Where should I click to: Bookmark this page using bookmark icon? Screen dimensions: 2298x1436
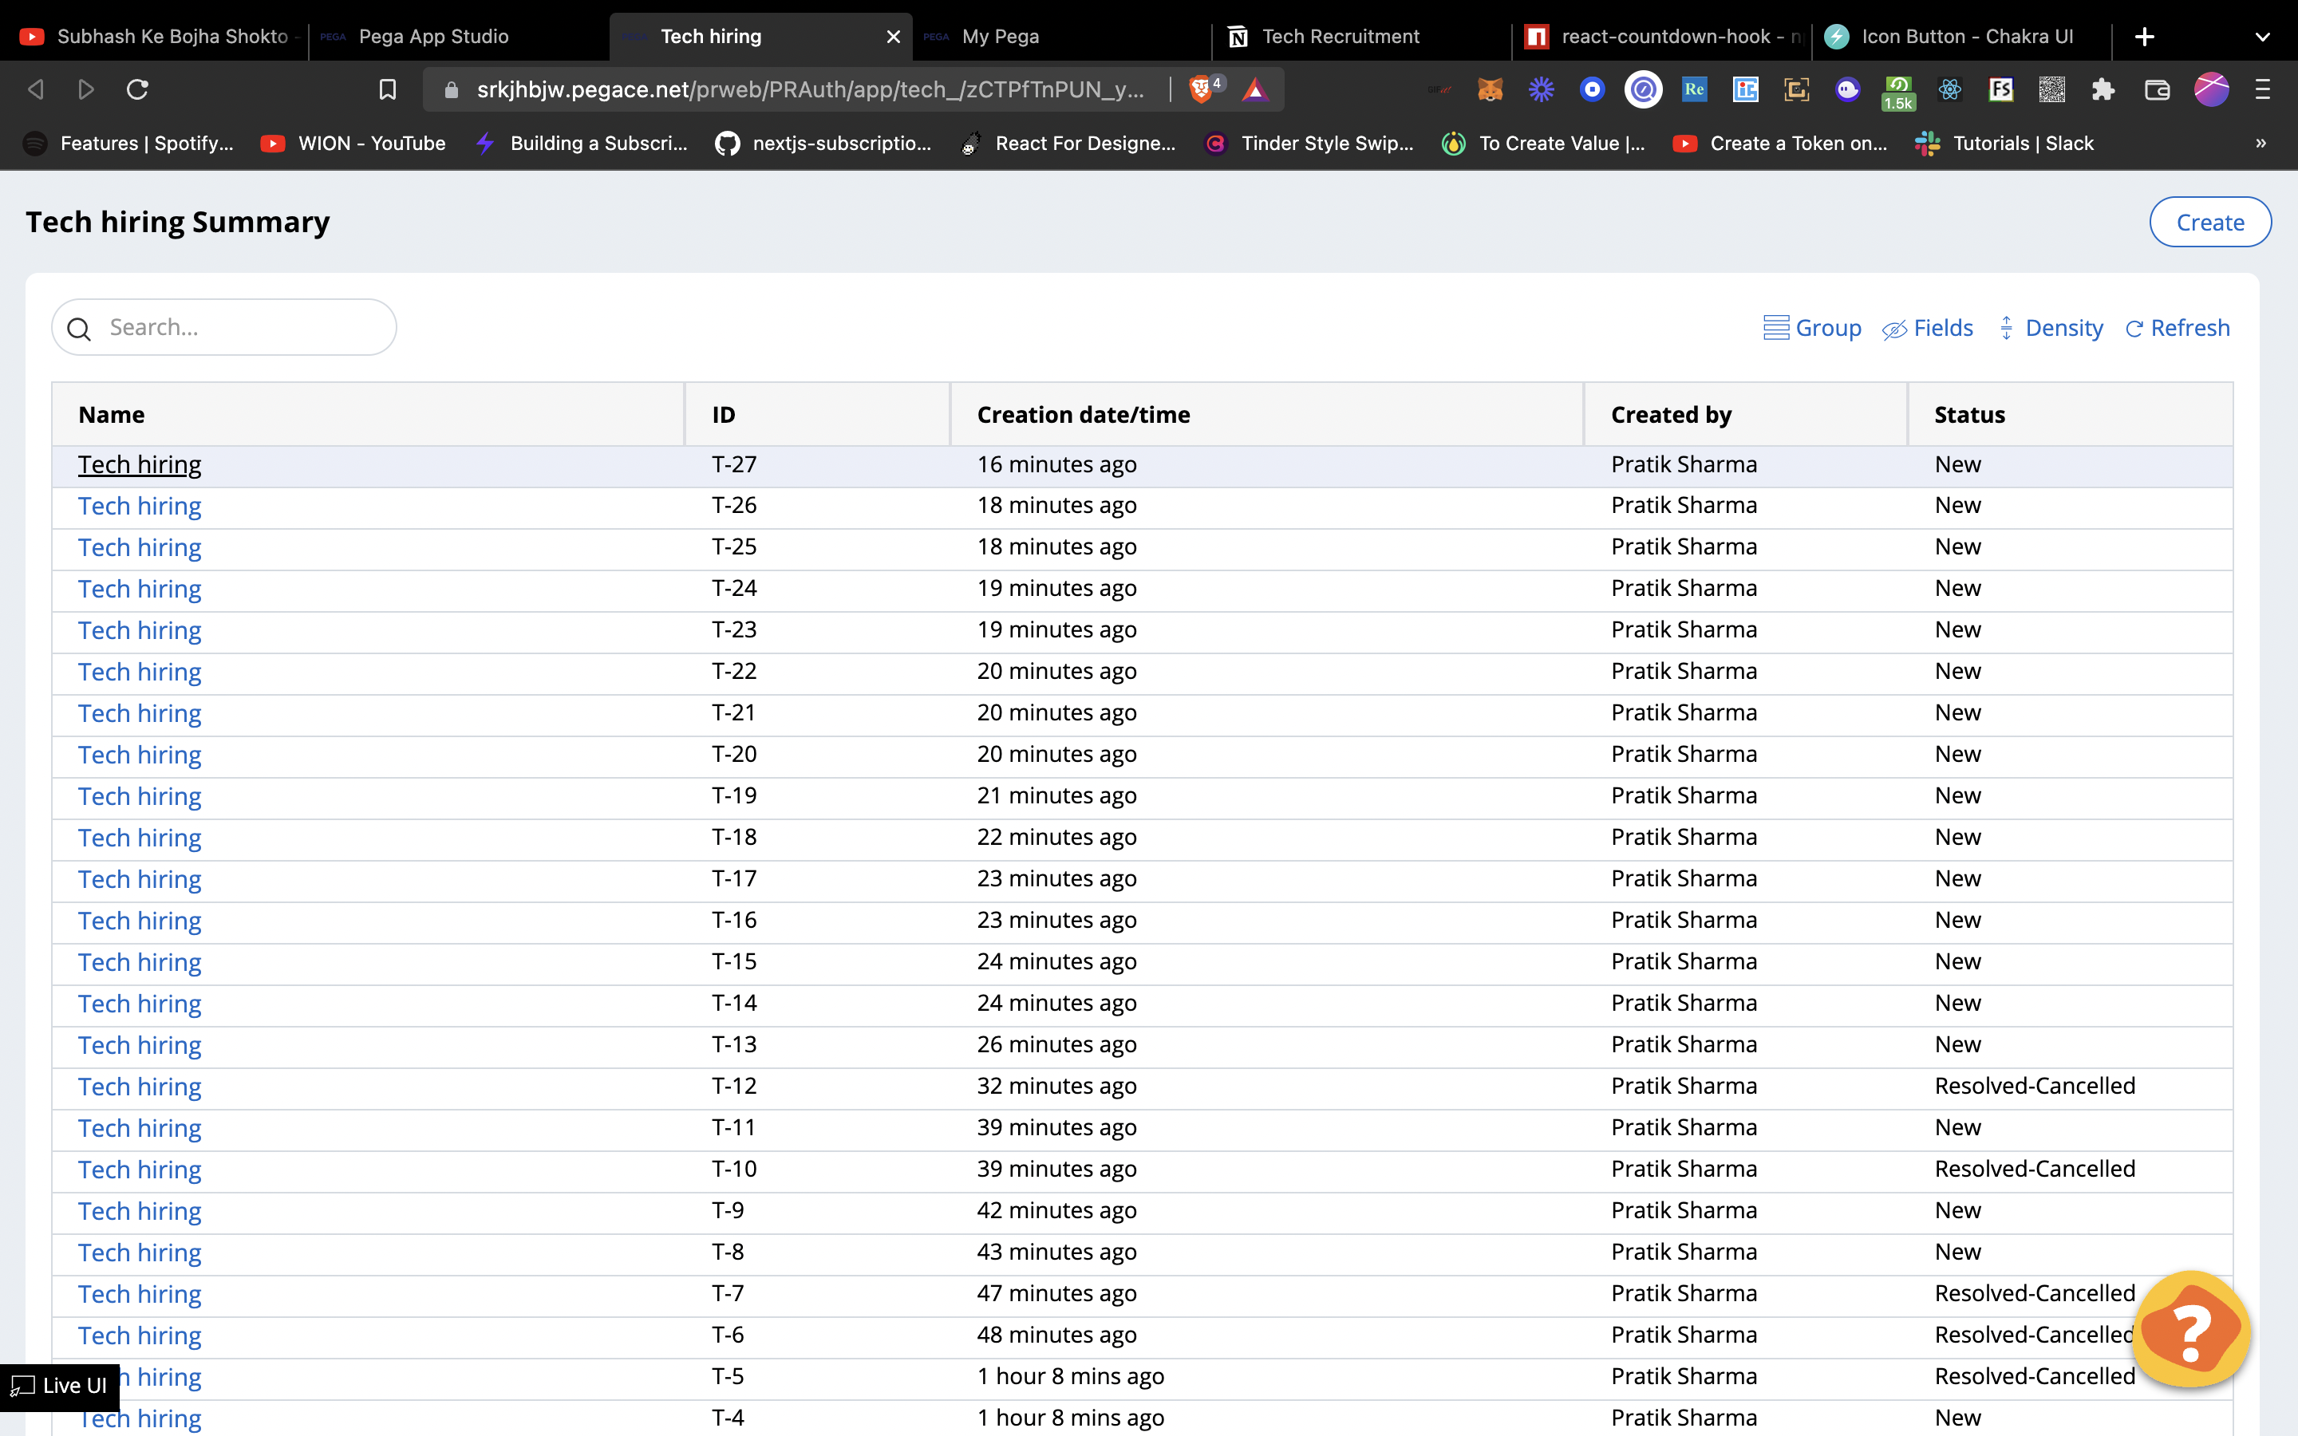coord(388,89)
